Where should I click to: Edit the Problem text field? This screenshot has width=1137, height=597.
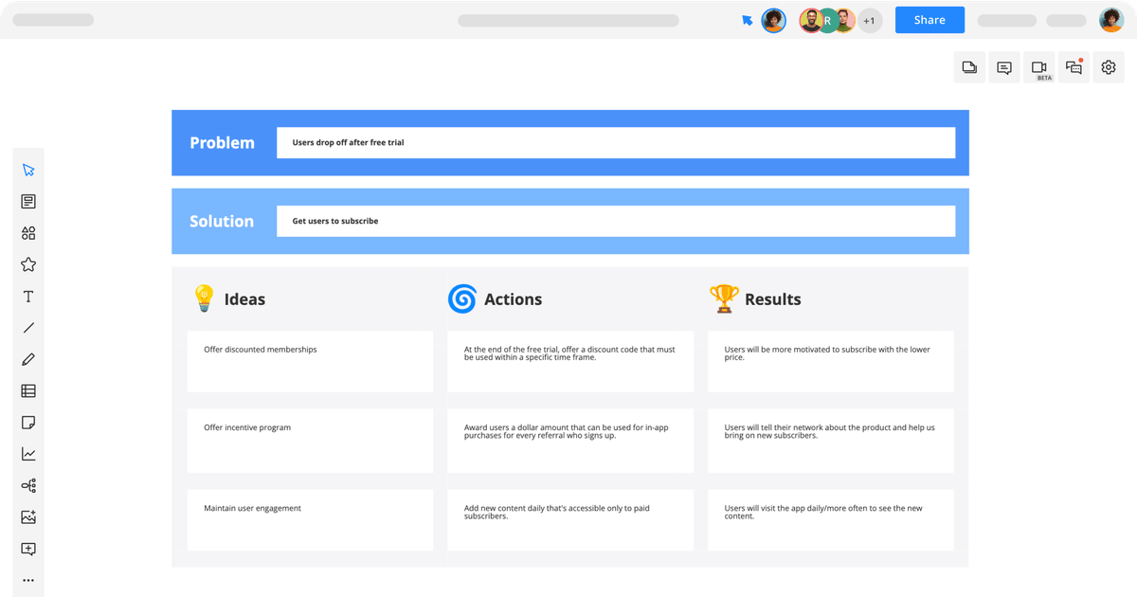[x=615, y=142]
